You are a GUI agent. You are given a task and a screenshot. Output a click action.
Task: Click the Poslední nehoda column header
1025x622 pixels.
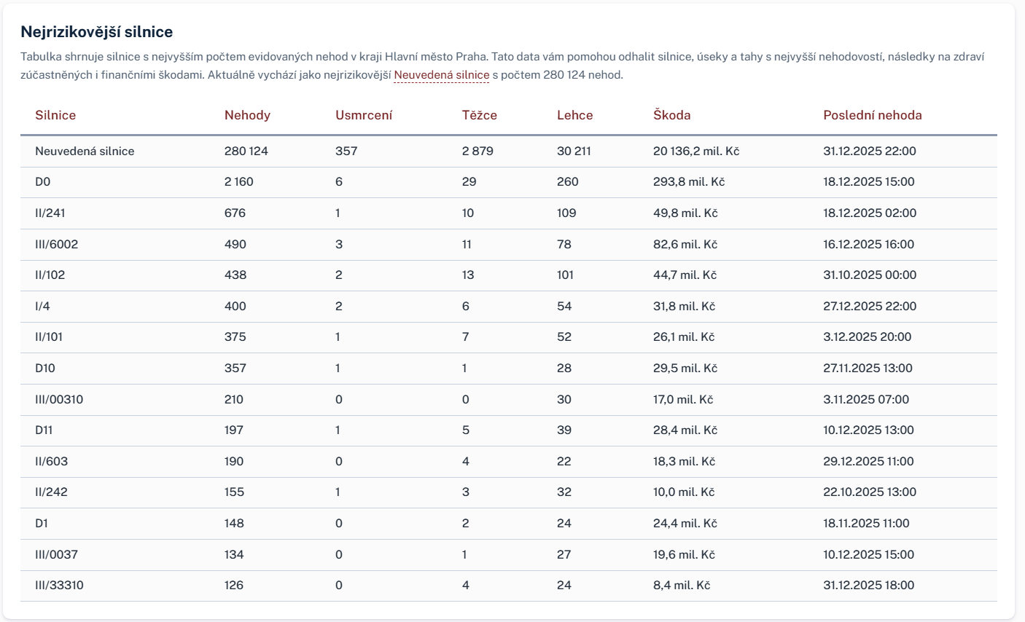873,115
